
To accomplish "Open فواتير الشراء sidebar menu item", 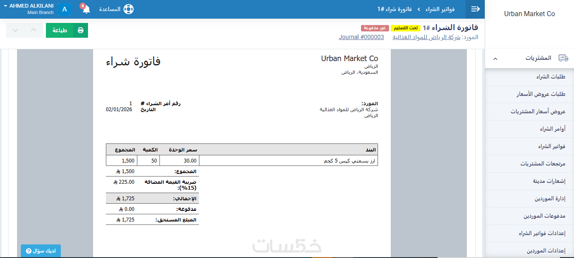I will (x=529, y=146).
